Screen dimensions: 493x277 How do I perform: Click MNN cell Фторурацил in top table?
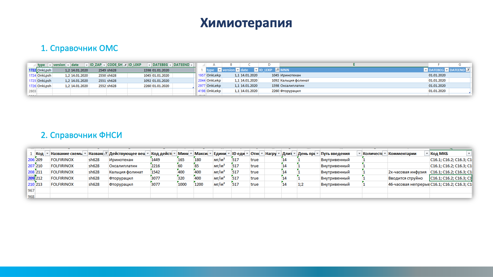[x=354, y=91]
